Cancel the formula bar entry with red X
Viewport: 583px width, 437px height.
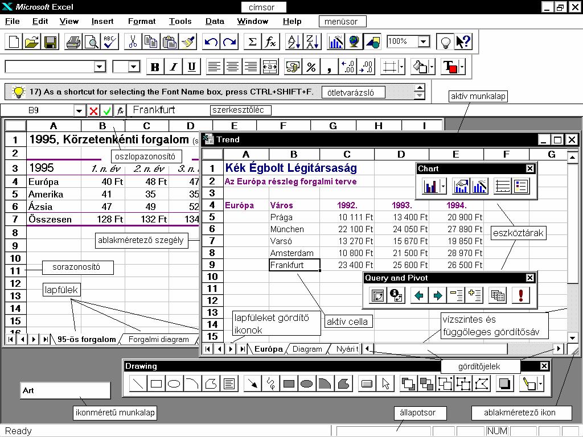coord(94,111)
